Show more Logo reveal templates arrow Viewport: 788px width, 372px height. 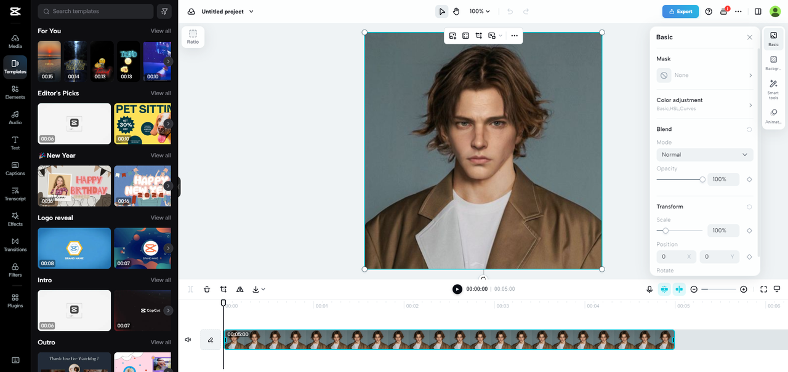(168, 248)
